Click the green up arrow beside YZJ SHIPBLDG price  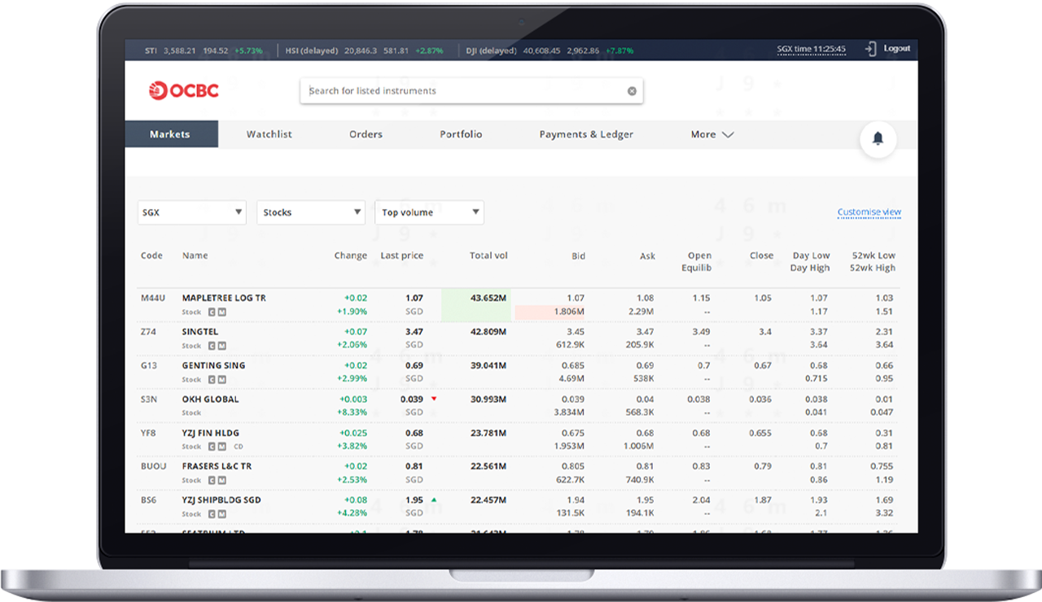point(434,499)
